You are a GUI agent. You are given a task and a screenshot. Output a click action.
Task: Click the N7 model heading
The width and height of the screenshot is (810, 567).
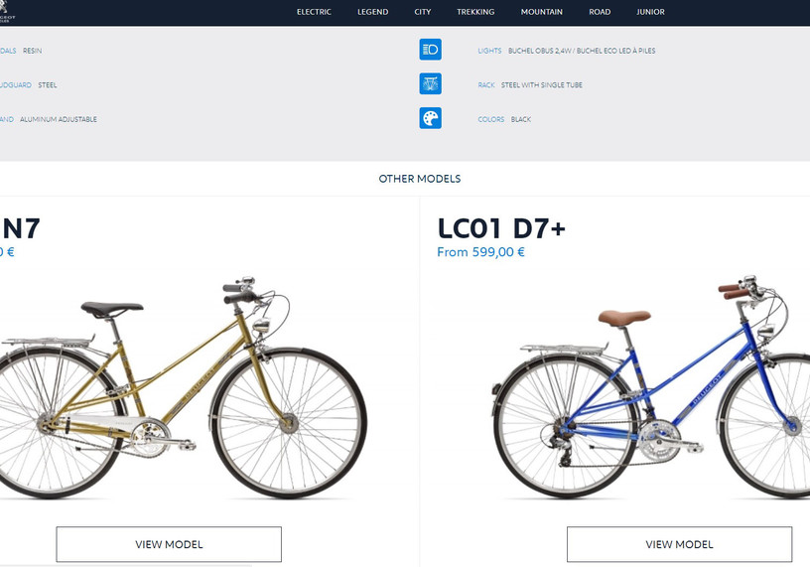click(20, 228)
